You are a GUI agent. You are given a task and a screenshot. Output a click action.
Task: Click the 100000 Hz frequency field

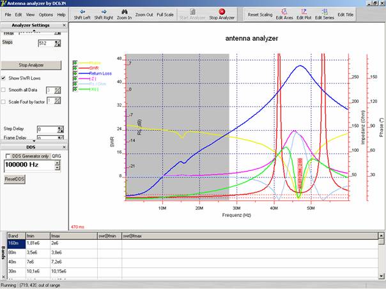[28, 165]
